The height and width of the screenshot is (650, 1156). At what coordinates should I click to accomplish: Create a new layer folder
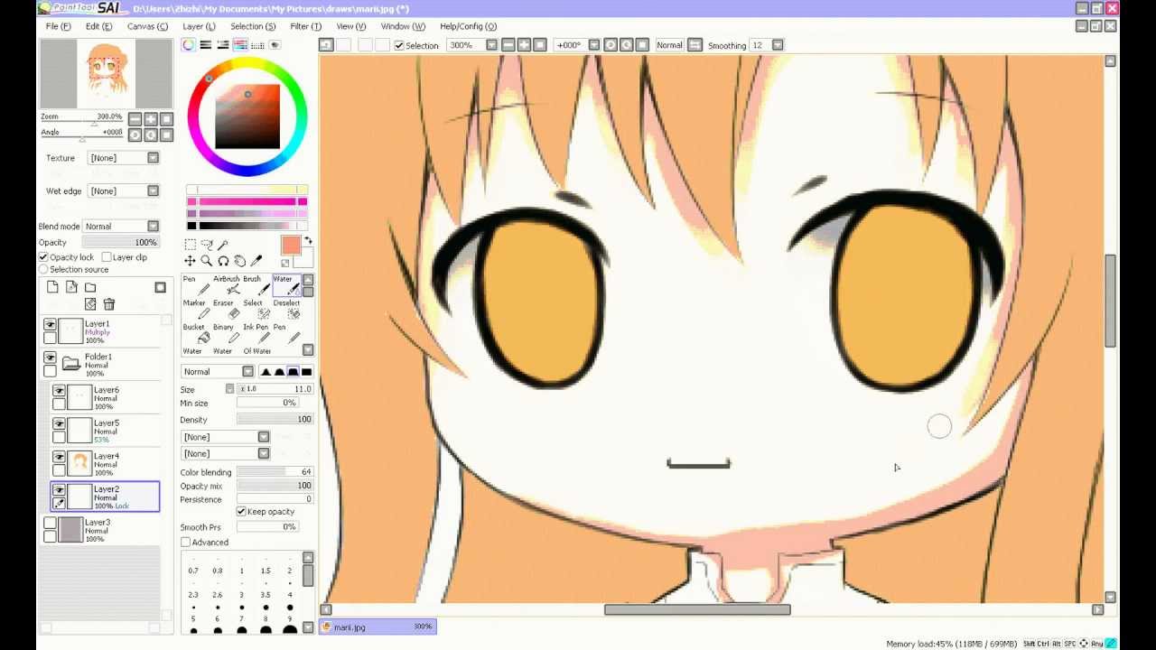90,287
